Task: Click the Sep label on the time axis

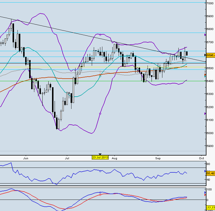Action: [x=158, y=158]
